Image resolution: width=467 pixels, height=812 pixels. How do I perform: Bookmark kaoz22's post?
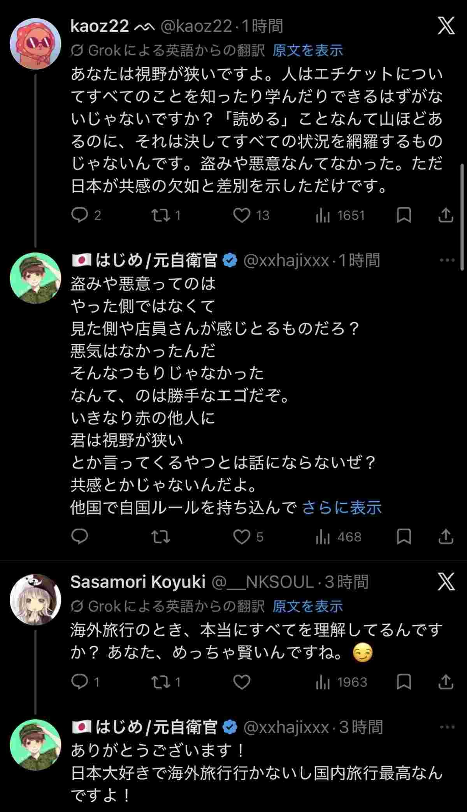pos(404,215)
